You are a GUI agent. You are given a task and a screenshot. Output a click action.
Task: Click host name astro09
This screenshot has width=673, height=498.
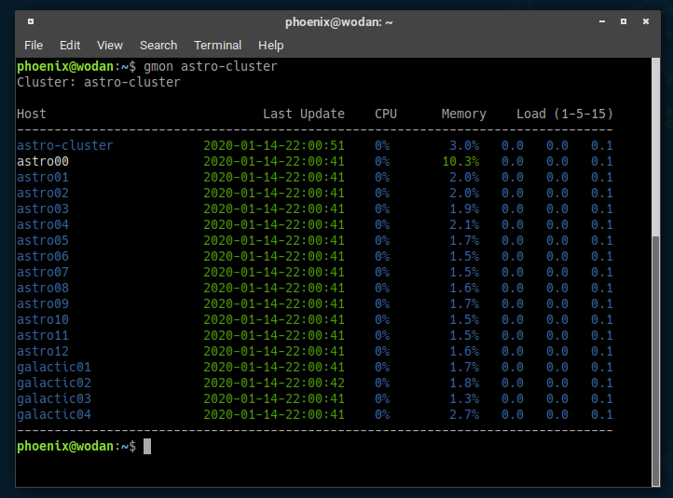click(x=43, y=303)
